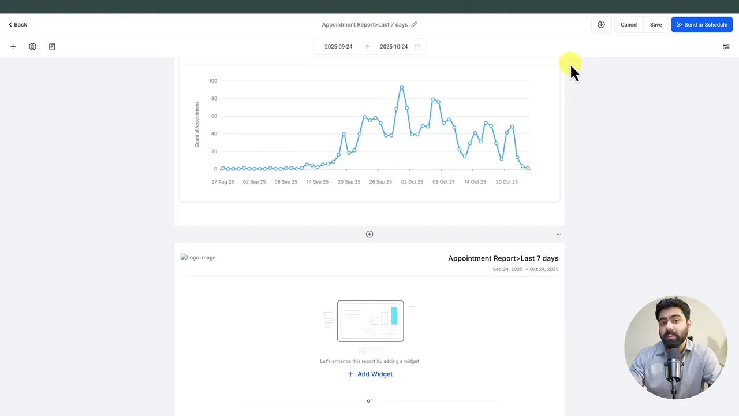Open Send or Schedule
This screenshot has width=739, height=416.
tap(702, 24)
